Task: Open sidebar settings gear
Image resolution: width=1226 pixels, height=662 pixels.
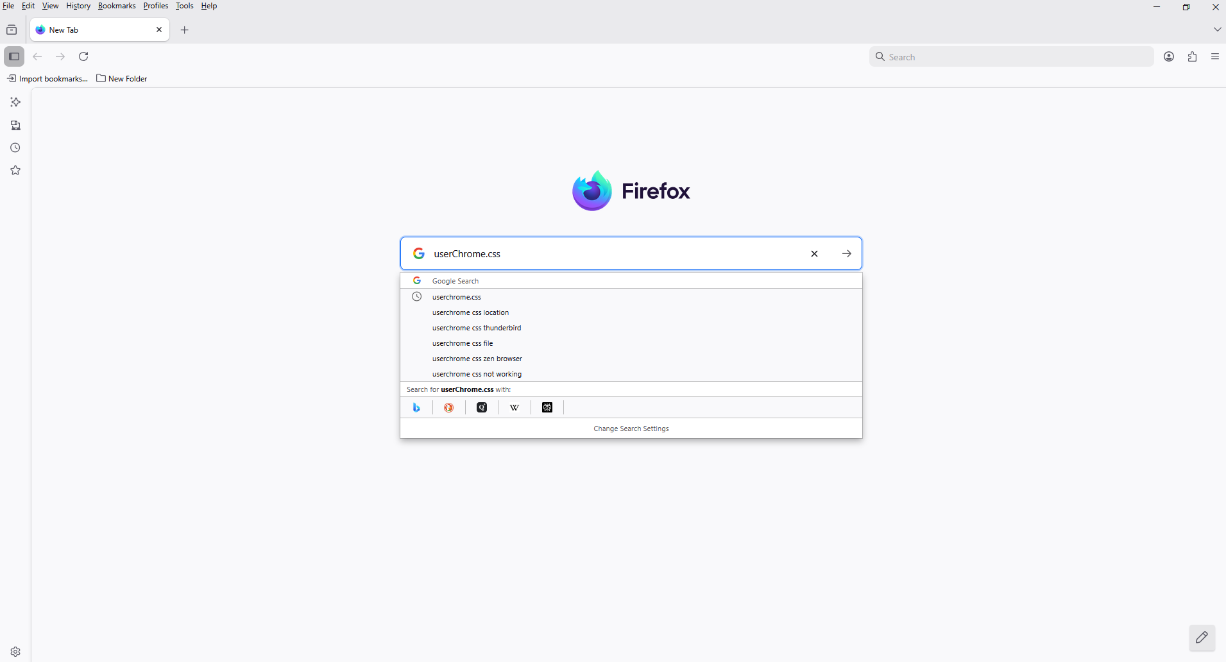Action: click(15, 651)
